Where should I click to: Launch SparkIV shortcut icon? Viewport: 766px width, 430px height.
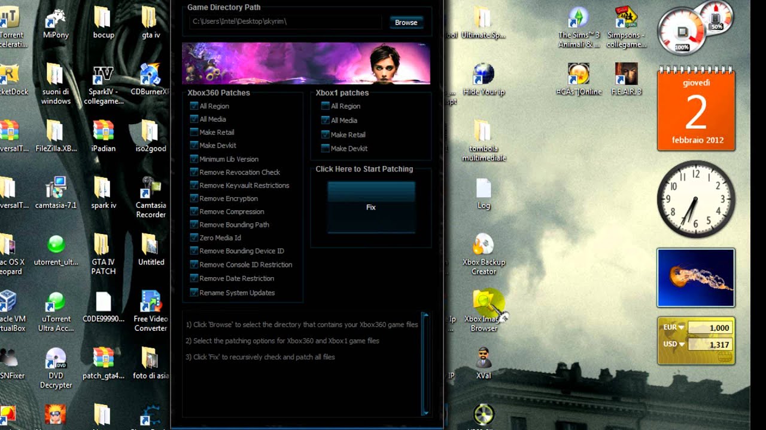pos(104,84)
